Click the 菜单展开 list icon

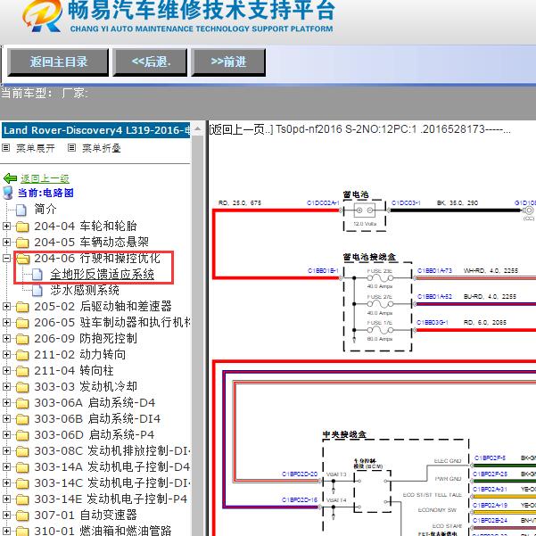(x=6, y=148)
